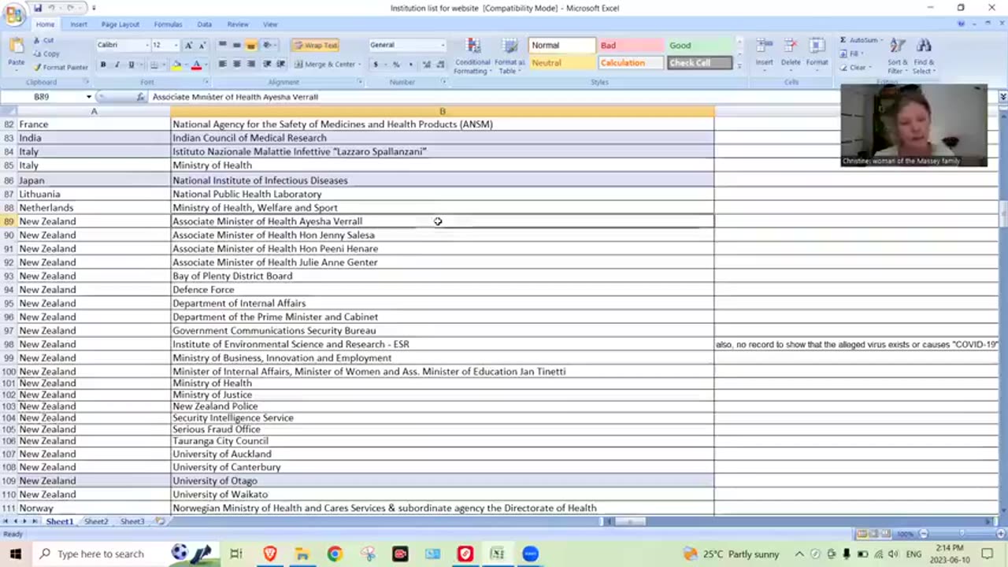Apply the red Font Color A
This screenshot has height=567, width=1008.
coord(196,65)
